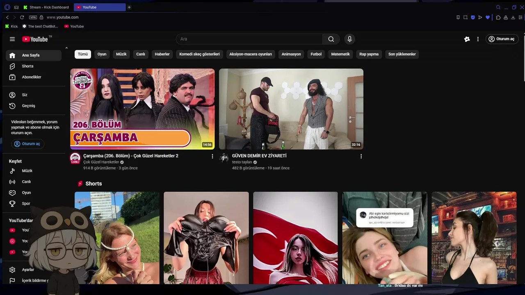Select Komedi skeç gösterileri chip

click(199, 54)
